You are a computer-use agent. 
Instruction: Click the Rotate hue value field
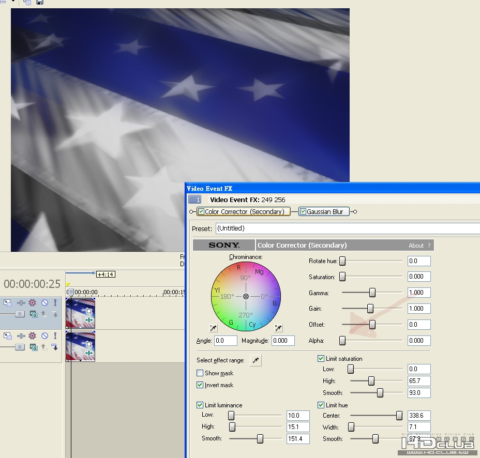419,261
